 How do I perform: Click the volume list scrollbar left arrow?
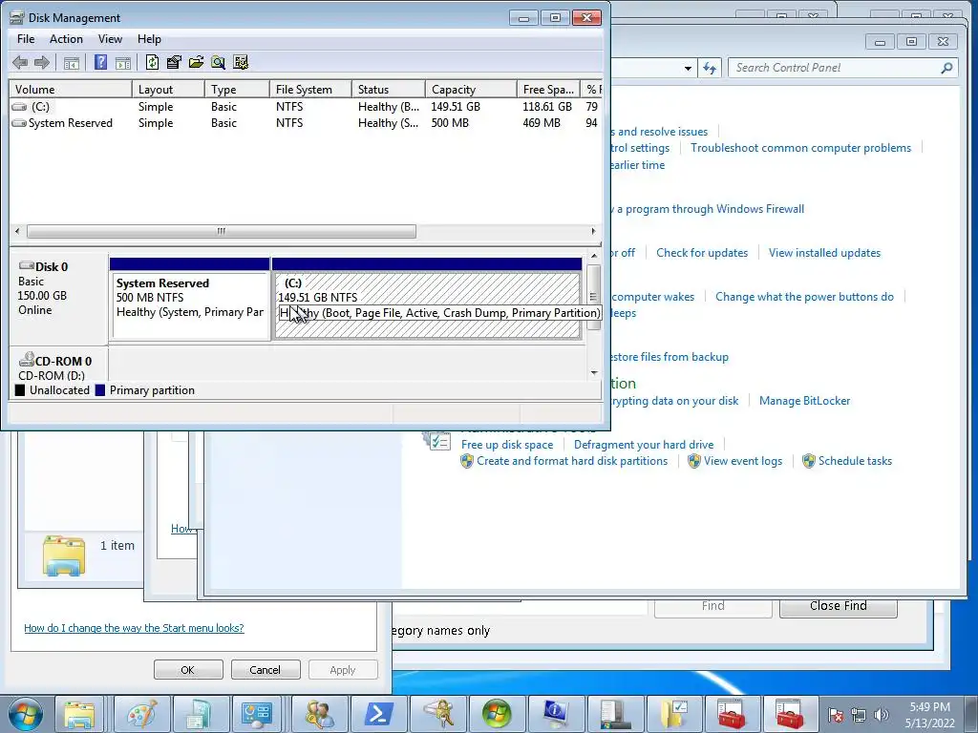(17, 231)
